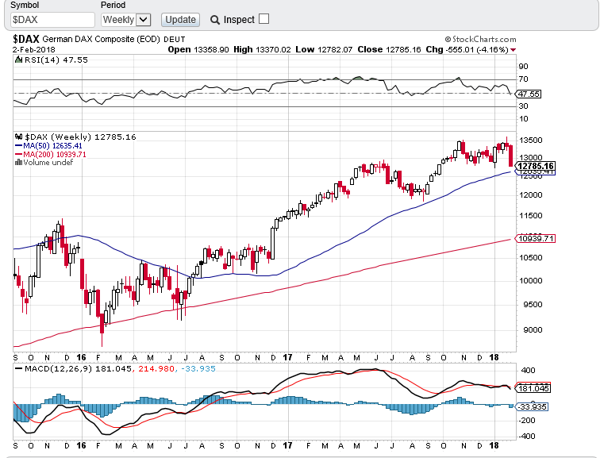This screenshot has width=604, height=458.
Task: Click the 47.55 RSI value tag on axis
Action: 529,94
